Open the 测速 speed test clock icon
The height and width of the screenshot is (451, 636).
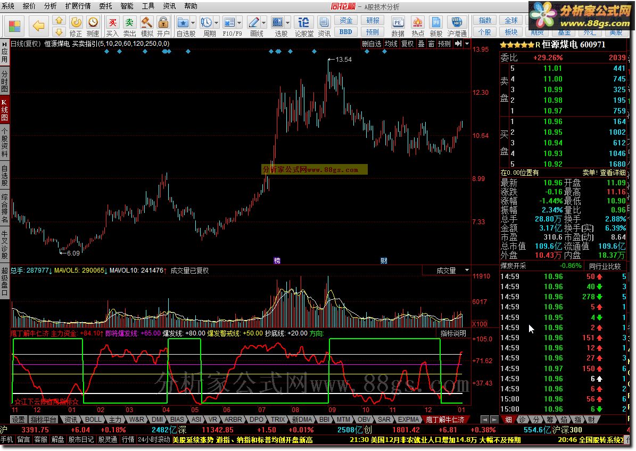tap(93, 22)
